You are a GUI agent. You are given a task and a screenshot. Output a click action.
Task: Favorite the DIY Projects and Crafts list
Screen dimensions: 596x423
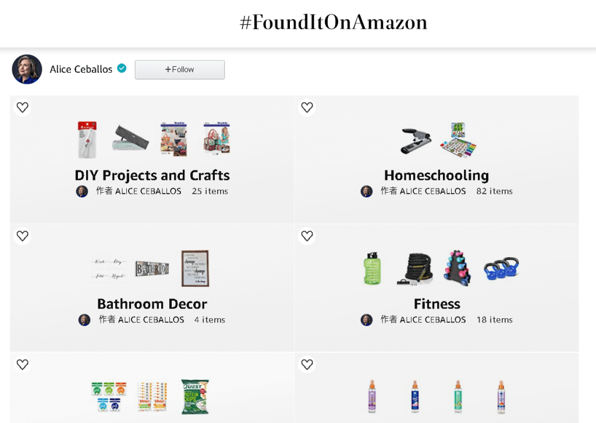22,107
